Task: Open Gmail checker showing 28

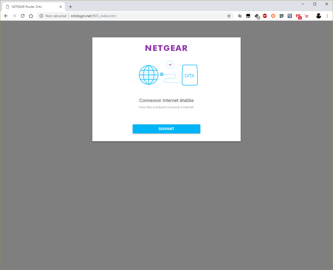Action: click(298, 16)
